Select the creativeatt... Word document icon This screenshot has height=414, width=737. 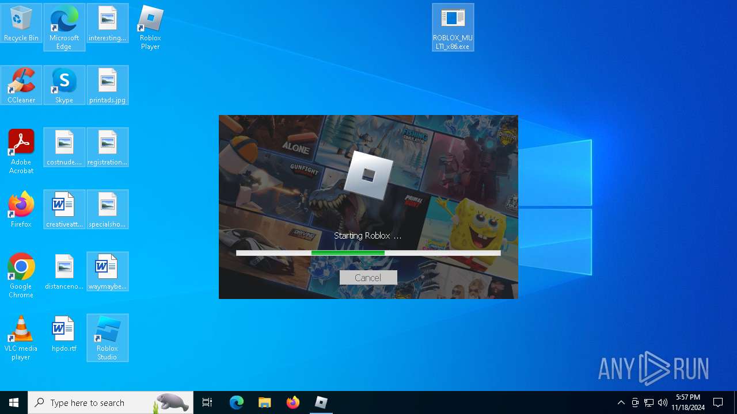tap(64, 210)
